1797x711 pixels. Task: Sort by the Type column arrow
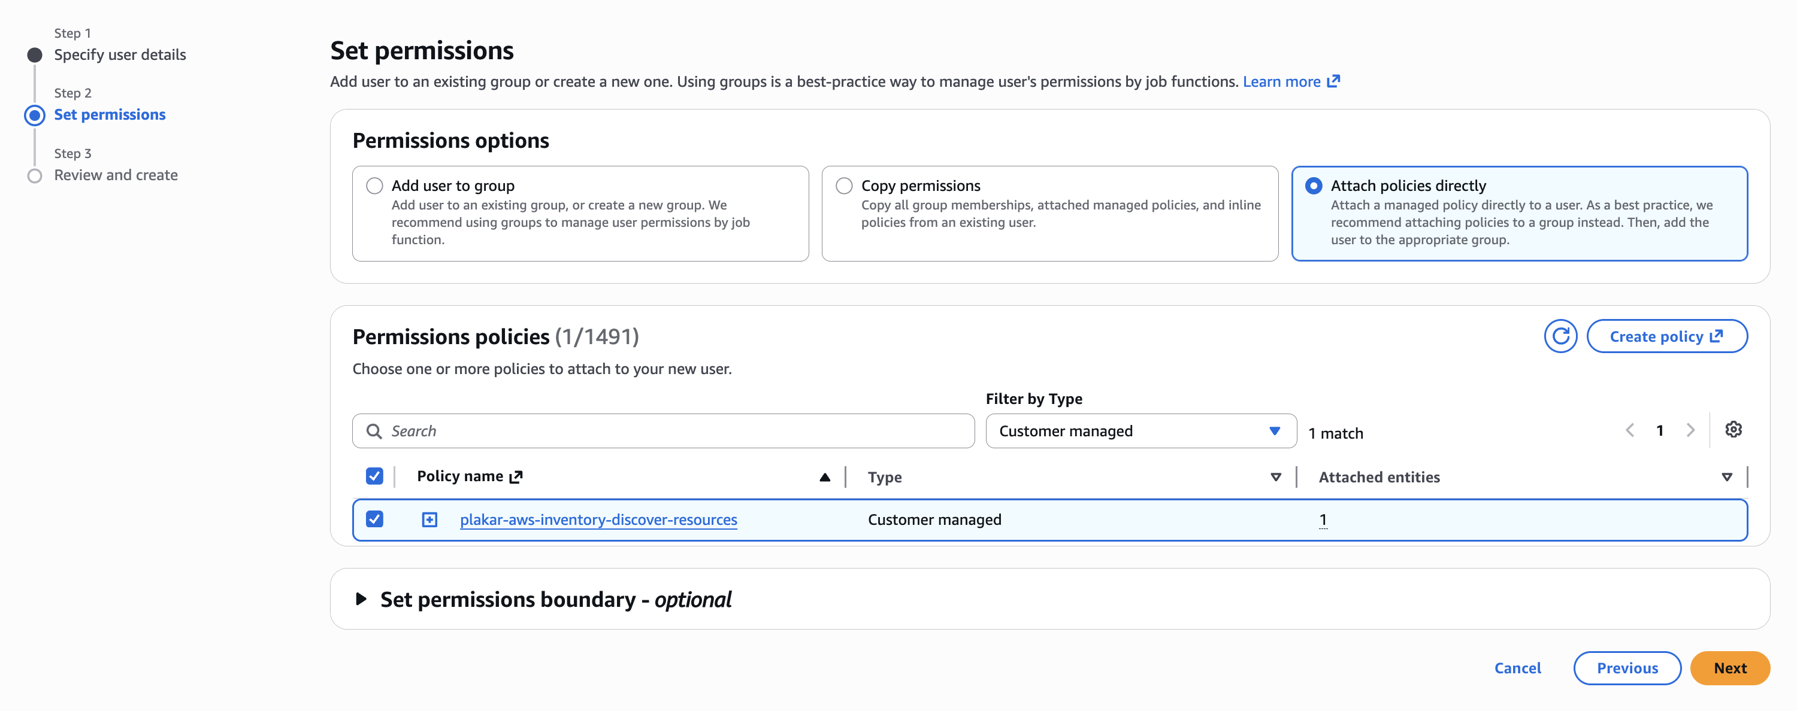(x=1275, y=478)
